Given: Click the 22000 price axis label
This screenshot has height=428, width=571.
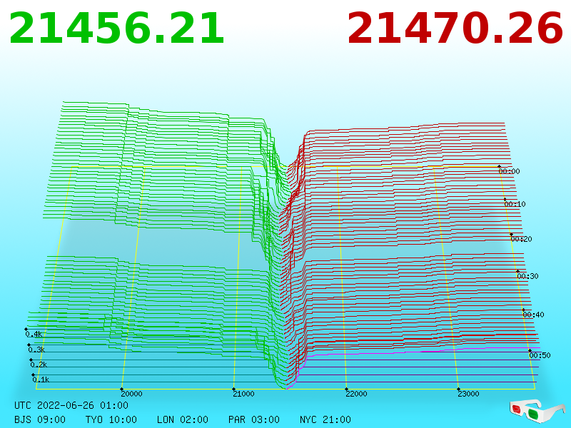Looking at the screenshot, I should [x=356, y=394].
